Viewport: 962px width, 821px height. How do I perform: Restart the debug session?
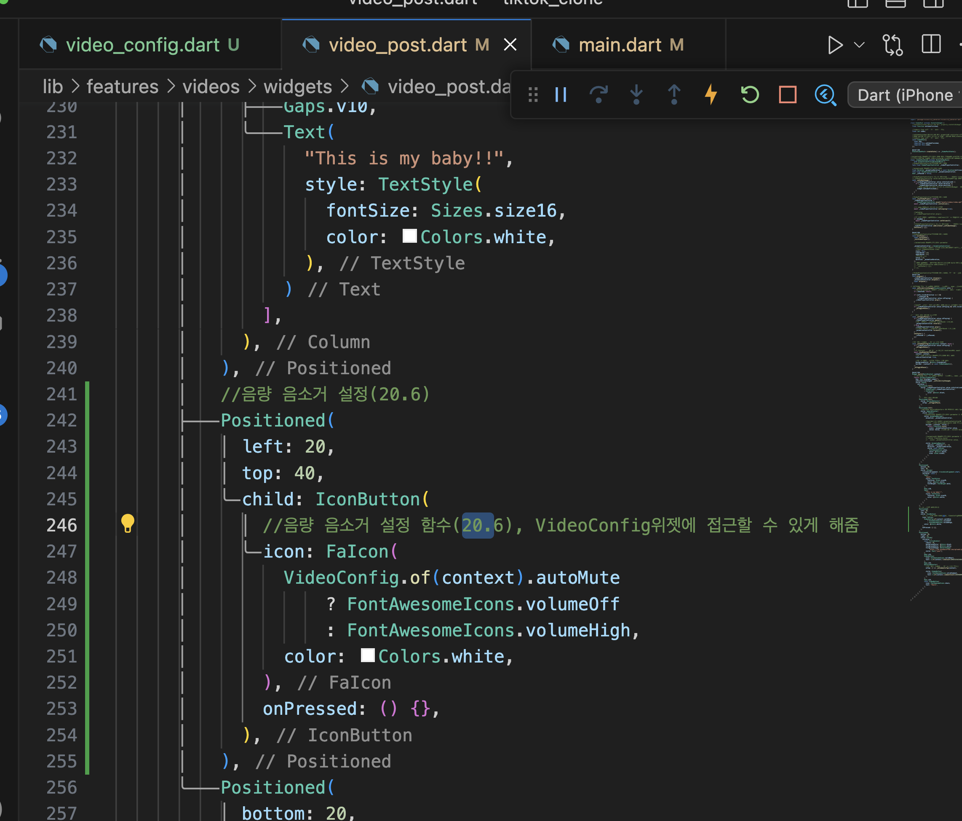point(749,95)
